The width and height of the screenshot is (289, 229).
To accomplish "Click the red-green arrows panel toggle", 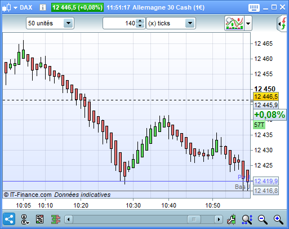I will pos(282,24).
